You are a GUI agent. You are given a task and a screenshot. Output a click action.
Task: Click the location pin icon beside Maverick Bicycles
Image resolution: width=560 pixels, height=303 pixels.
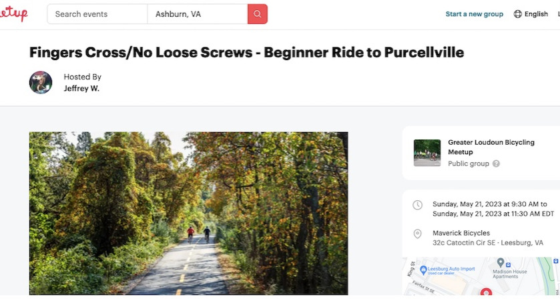(418, 234)
